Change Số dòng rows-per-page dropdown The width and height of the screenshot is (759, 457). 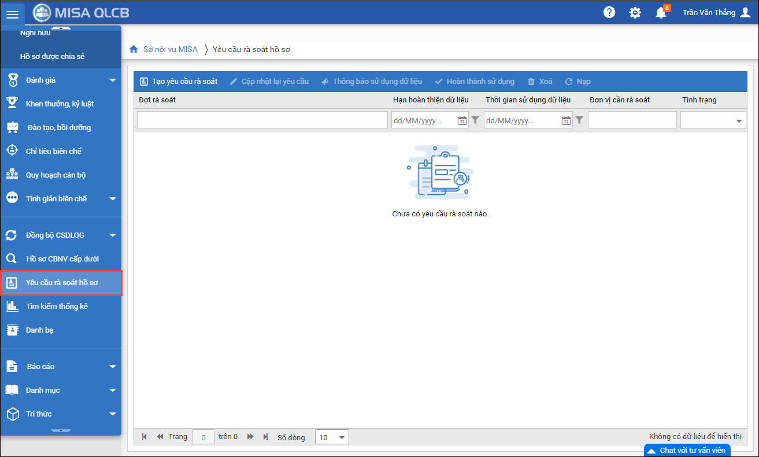332,437
